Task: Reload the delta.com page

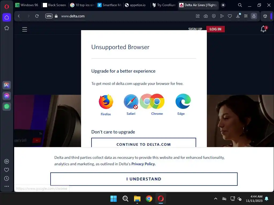Action: pos(37,16)
